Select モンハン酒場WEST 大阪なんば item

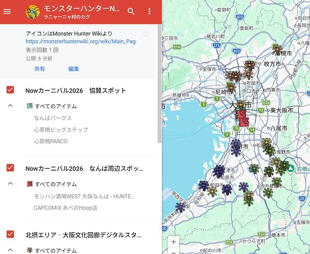84,197
